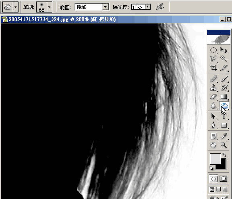This screenshot has width=232, height=199.
Task: Minimize the document window
Action: pyautogui.click(x=222, y=19)
